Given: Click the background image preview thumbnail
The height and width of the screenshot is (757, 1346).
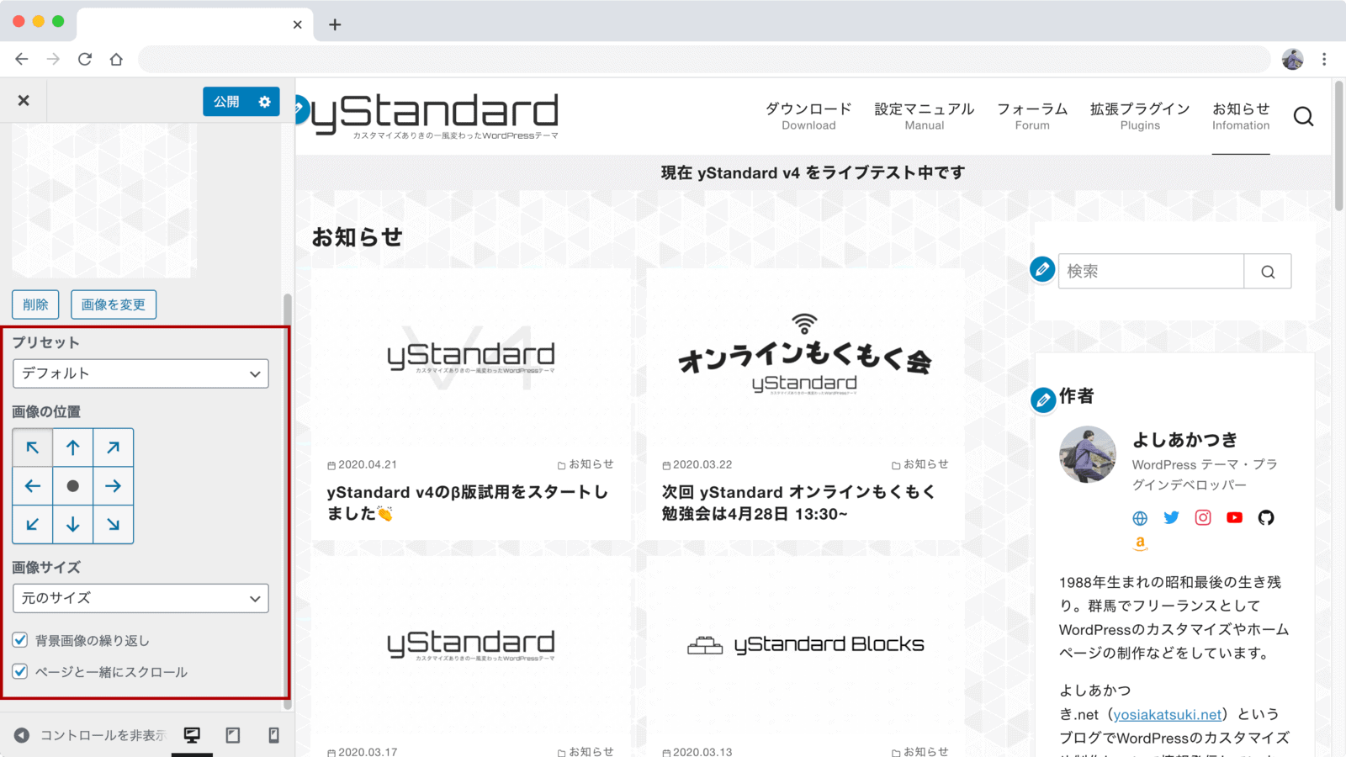Looking at the screenshot, I should [104, 200].
